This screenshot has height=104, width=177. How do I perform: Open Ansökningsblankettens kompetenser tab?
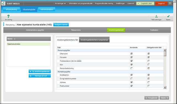pyautogui.click(x=94, y=40)
